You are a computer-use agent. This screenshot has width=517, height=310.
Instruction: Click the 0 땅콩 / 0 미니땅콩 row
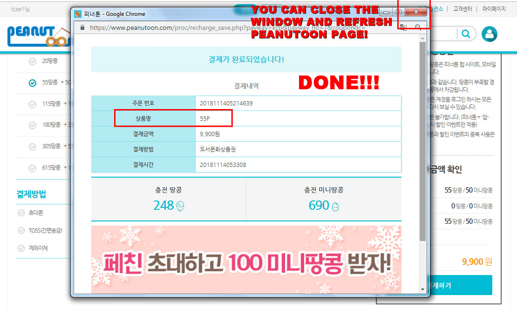(x=471, y=206)
